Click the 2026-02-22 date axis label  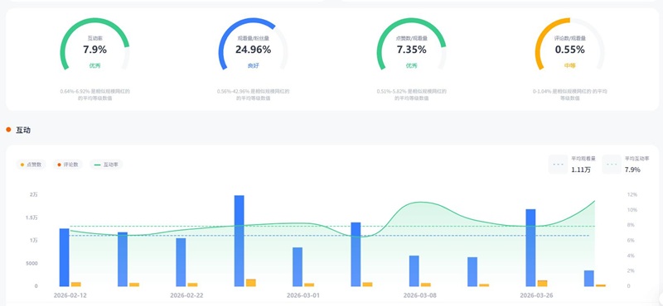[187, 295]
